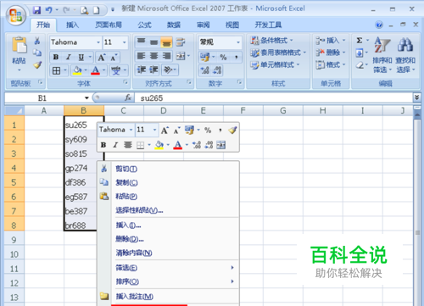Toggle italic in the ribbon font group
424x306 pixels.
(x=69, y=58)
